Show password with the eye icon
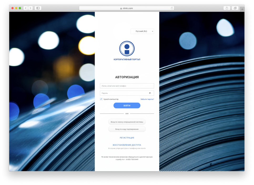The height and width of the screenshot is (185, 254). [x=150, y=93]
